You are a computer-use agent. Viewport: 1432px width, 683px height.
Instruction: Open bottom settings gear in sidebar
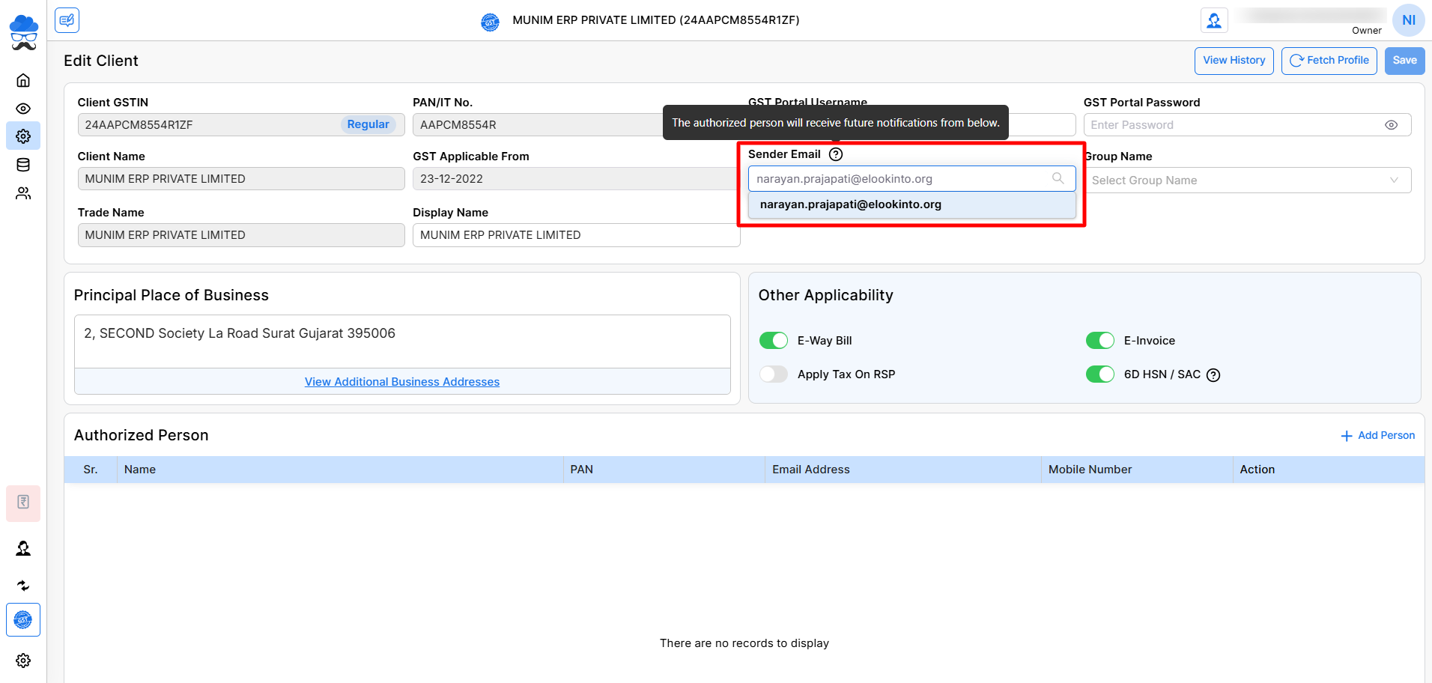pos(23,661)
